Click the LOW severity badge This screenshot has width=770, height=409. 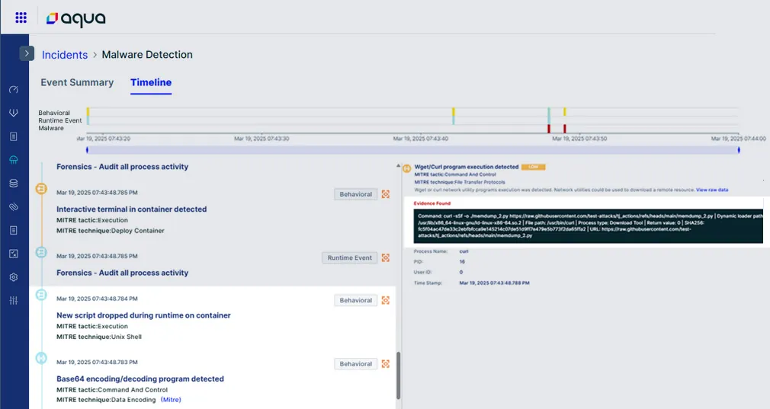click(534, 167)
